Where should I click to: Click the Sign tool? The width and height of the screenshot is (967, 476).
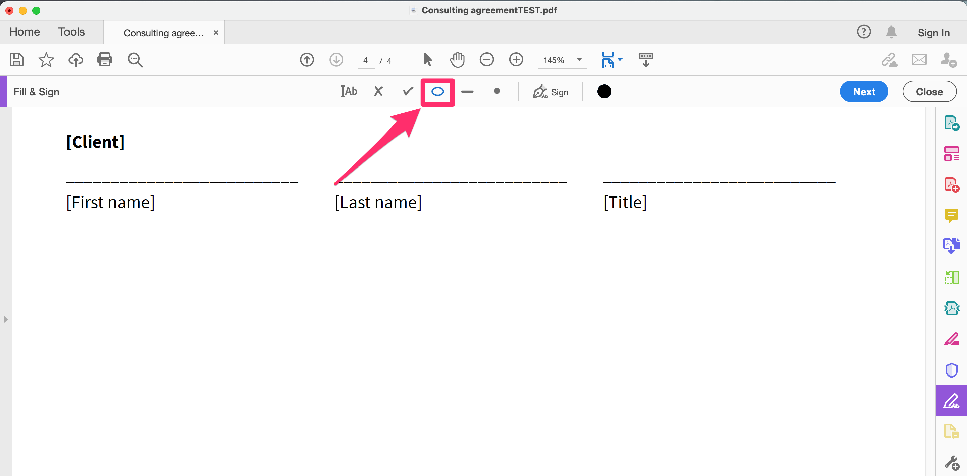point(551,91)
